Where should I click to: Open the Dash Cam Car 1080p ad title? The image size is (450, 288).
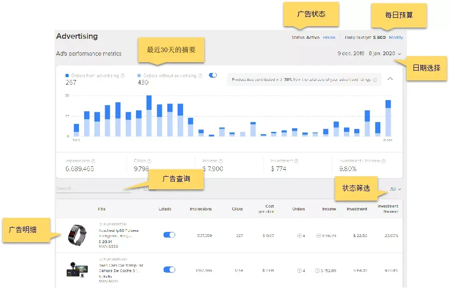coord(121,268)
